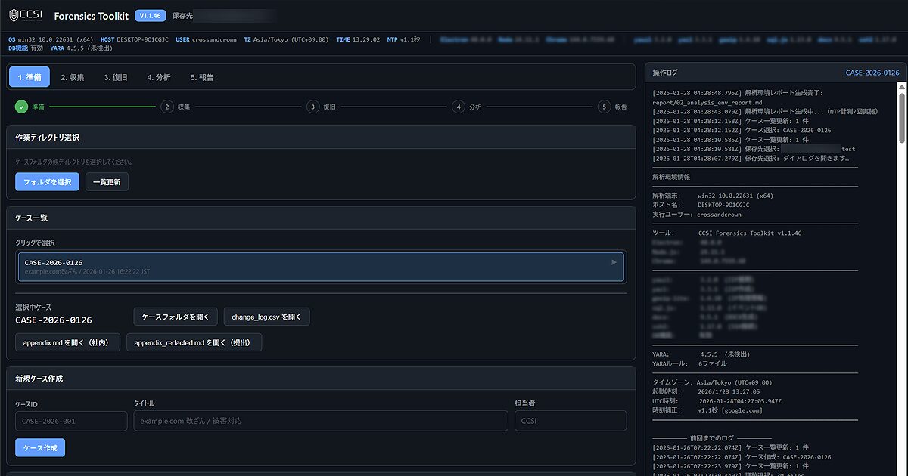Click the ケースID input field
Viewport: 908px width, 476px height.
70,420
